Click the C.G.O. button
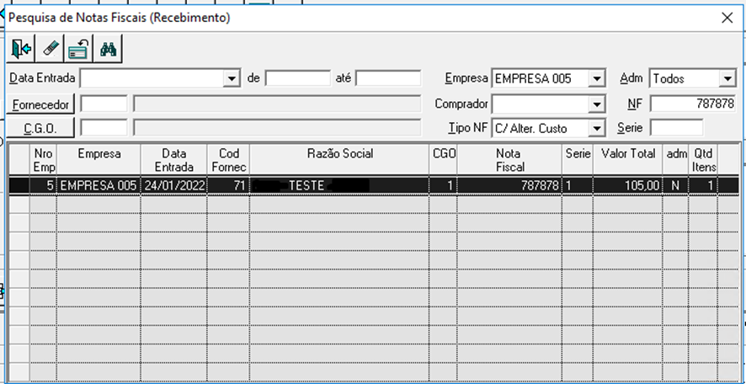Screen dimensions: 746x384 (x=41, y=129)
